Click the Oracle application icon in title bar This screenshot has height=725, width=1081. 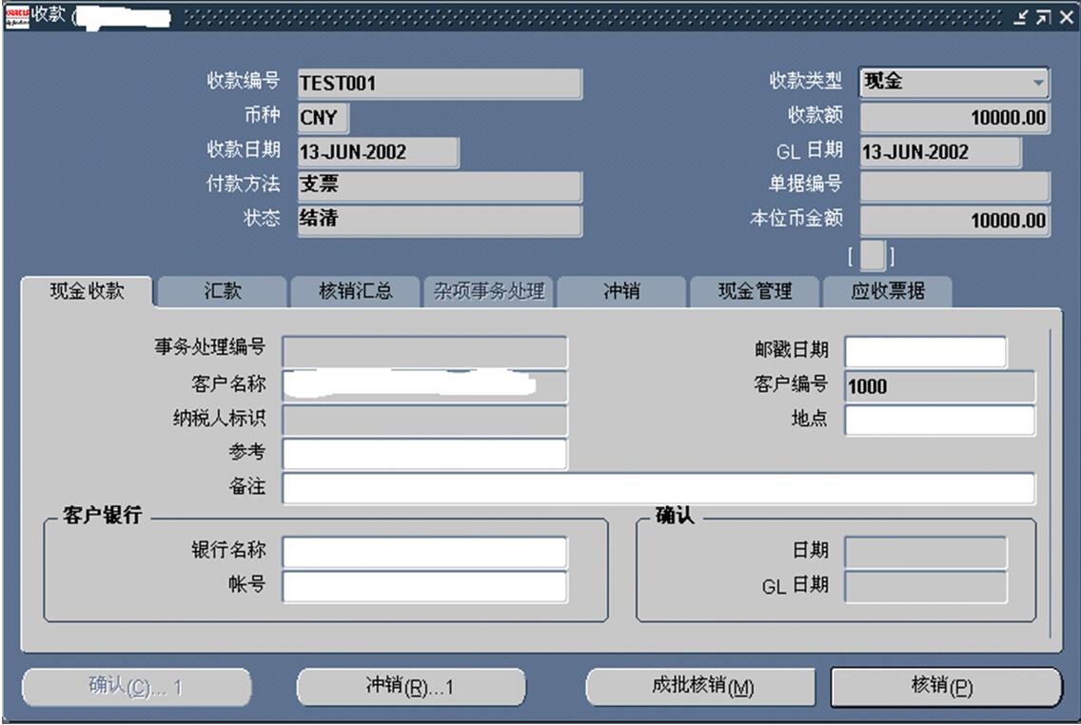[17, 16]
